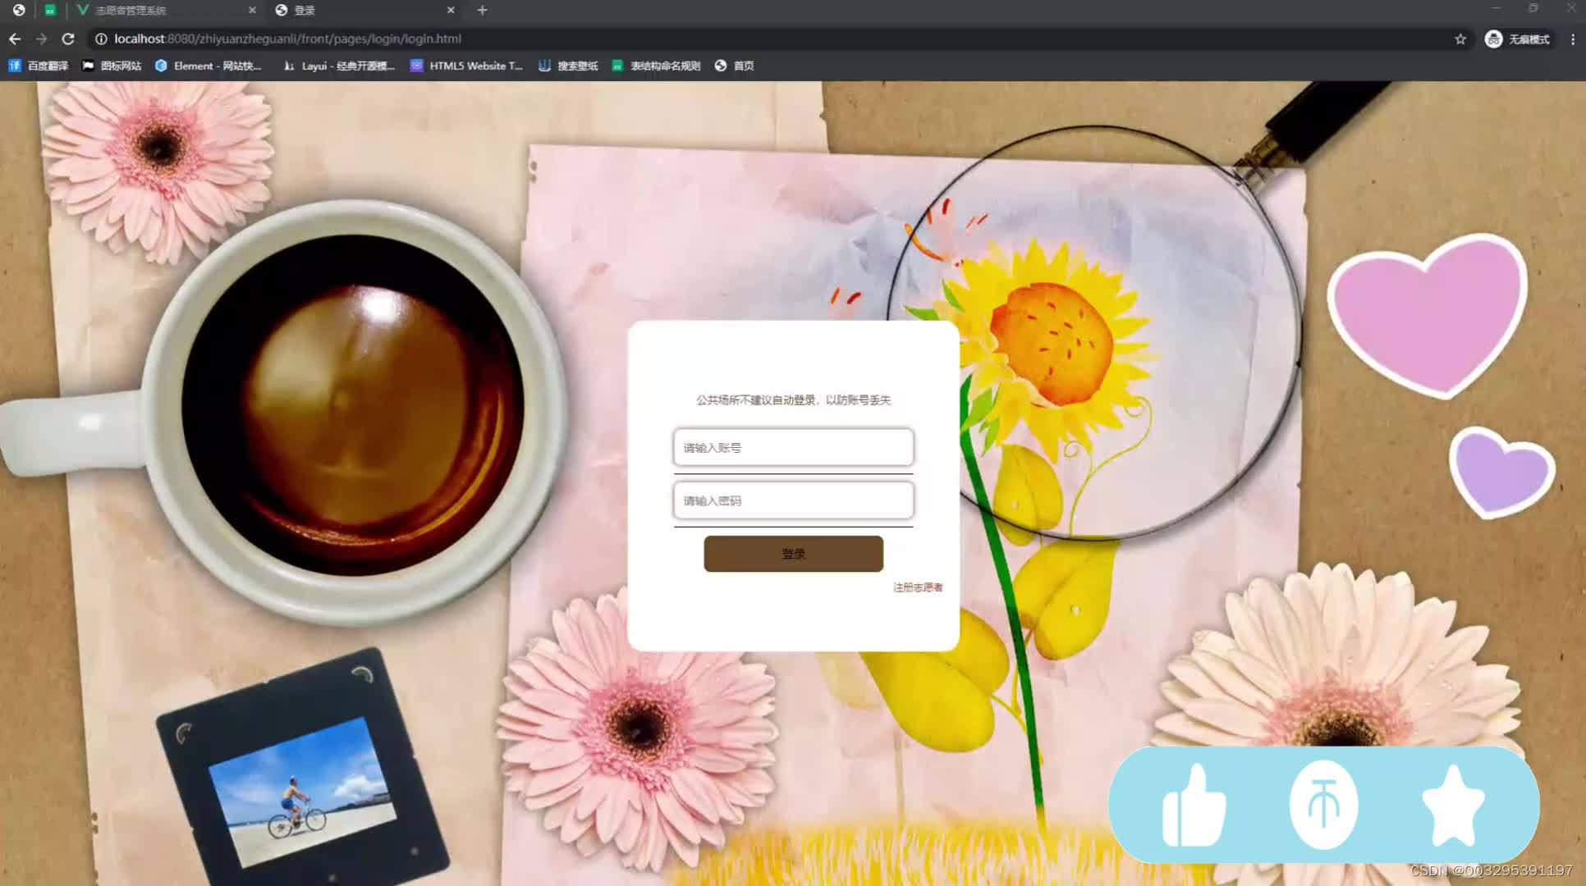Open a new tab with plus button
This screenshot has height=886, width=1586.
[483, 10]
